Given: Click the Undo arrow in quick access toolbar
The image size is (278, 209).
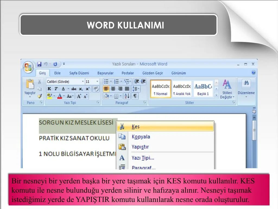Looking at the screenshot, I should point(46,64).
